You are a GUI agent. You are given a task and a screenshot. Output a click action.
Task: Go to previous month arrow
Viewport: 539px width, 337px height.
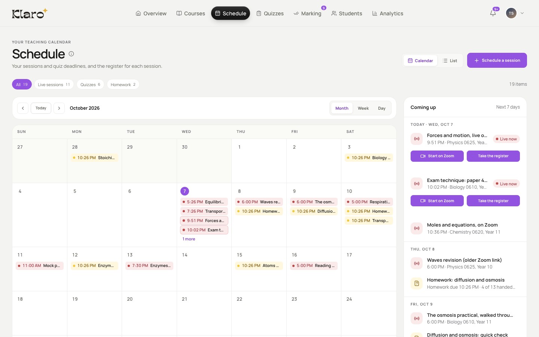(23, 108)
